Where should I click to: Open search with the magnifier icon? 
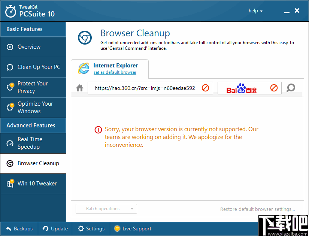point(291,88)
